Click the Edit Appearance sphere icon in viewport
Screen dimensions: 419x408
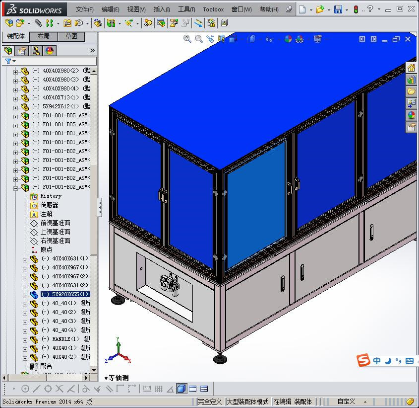tap(288, 39)
